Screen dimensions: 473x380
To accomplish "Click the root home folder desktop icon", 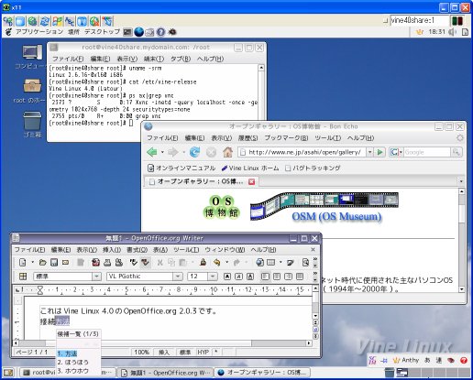I will point(32,86).
